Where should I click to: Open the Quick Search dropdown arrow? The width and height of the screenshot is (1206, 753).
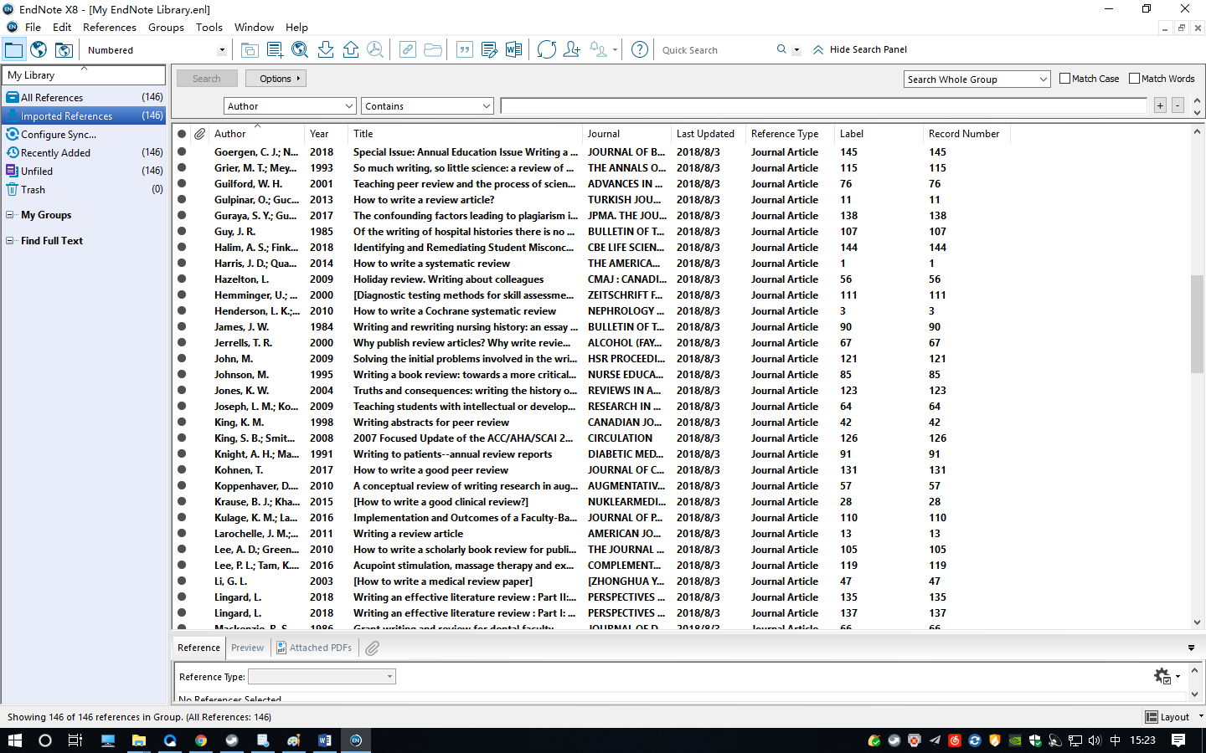pos(796,50)
